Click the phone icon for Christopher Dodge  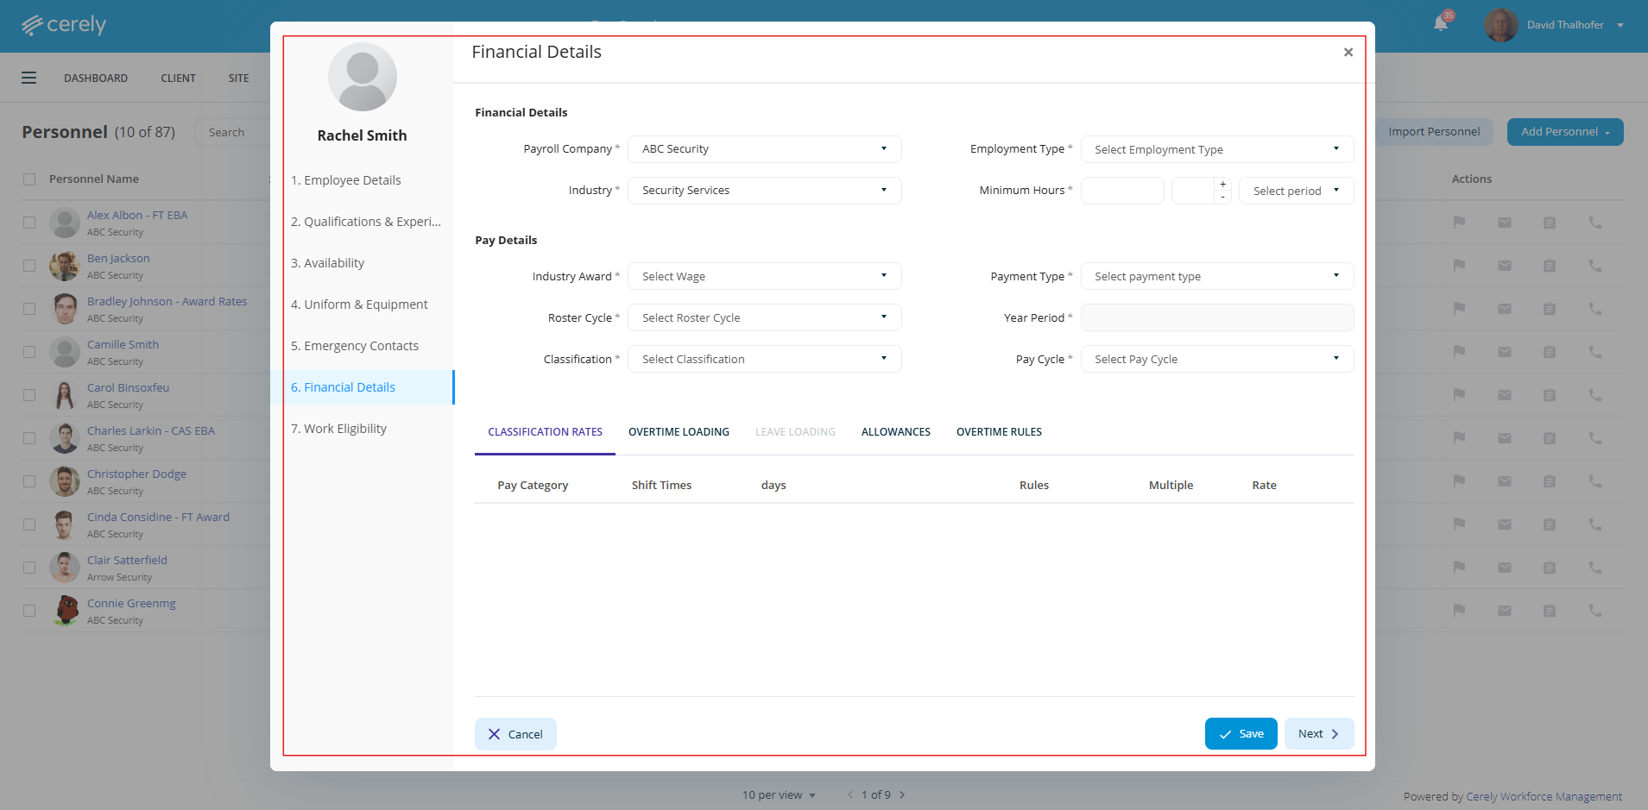(x=1595, y=481)
